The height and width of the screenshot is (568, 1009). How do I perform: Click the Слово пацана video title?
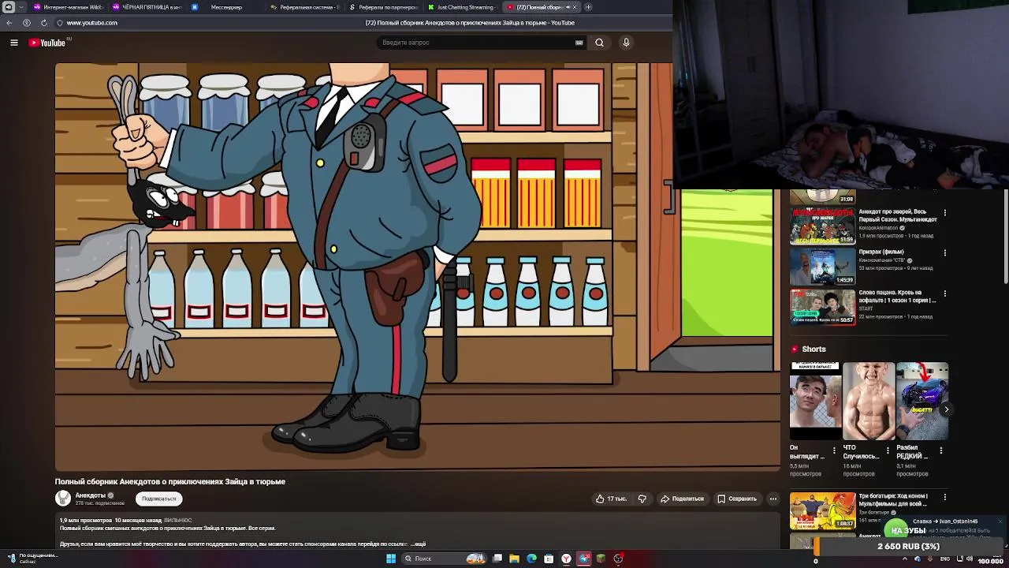click(897, 296)
